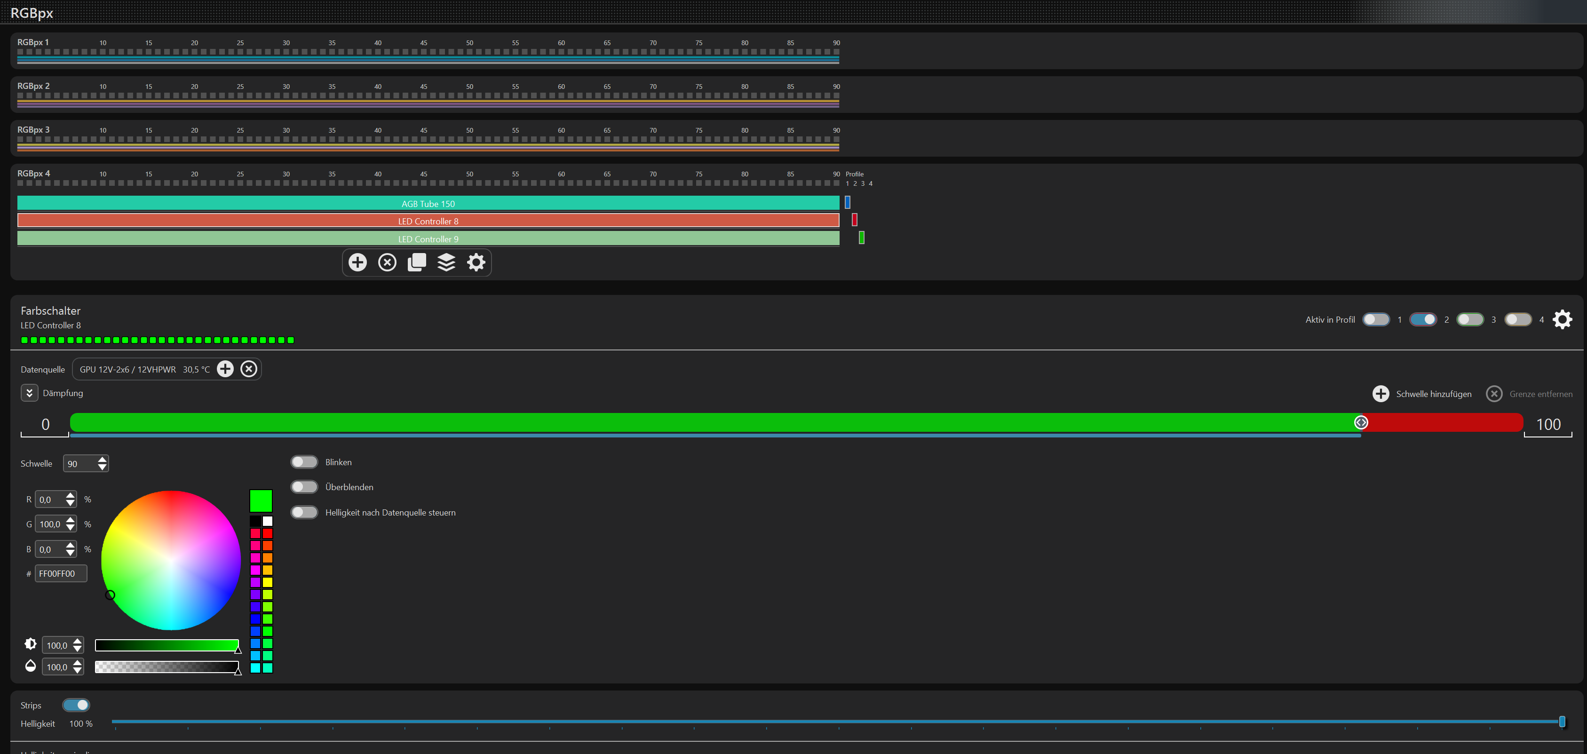Open Farbschalter settings gear icon
The width and height of the screenshot is (1587, 754).
(1562, 319)
